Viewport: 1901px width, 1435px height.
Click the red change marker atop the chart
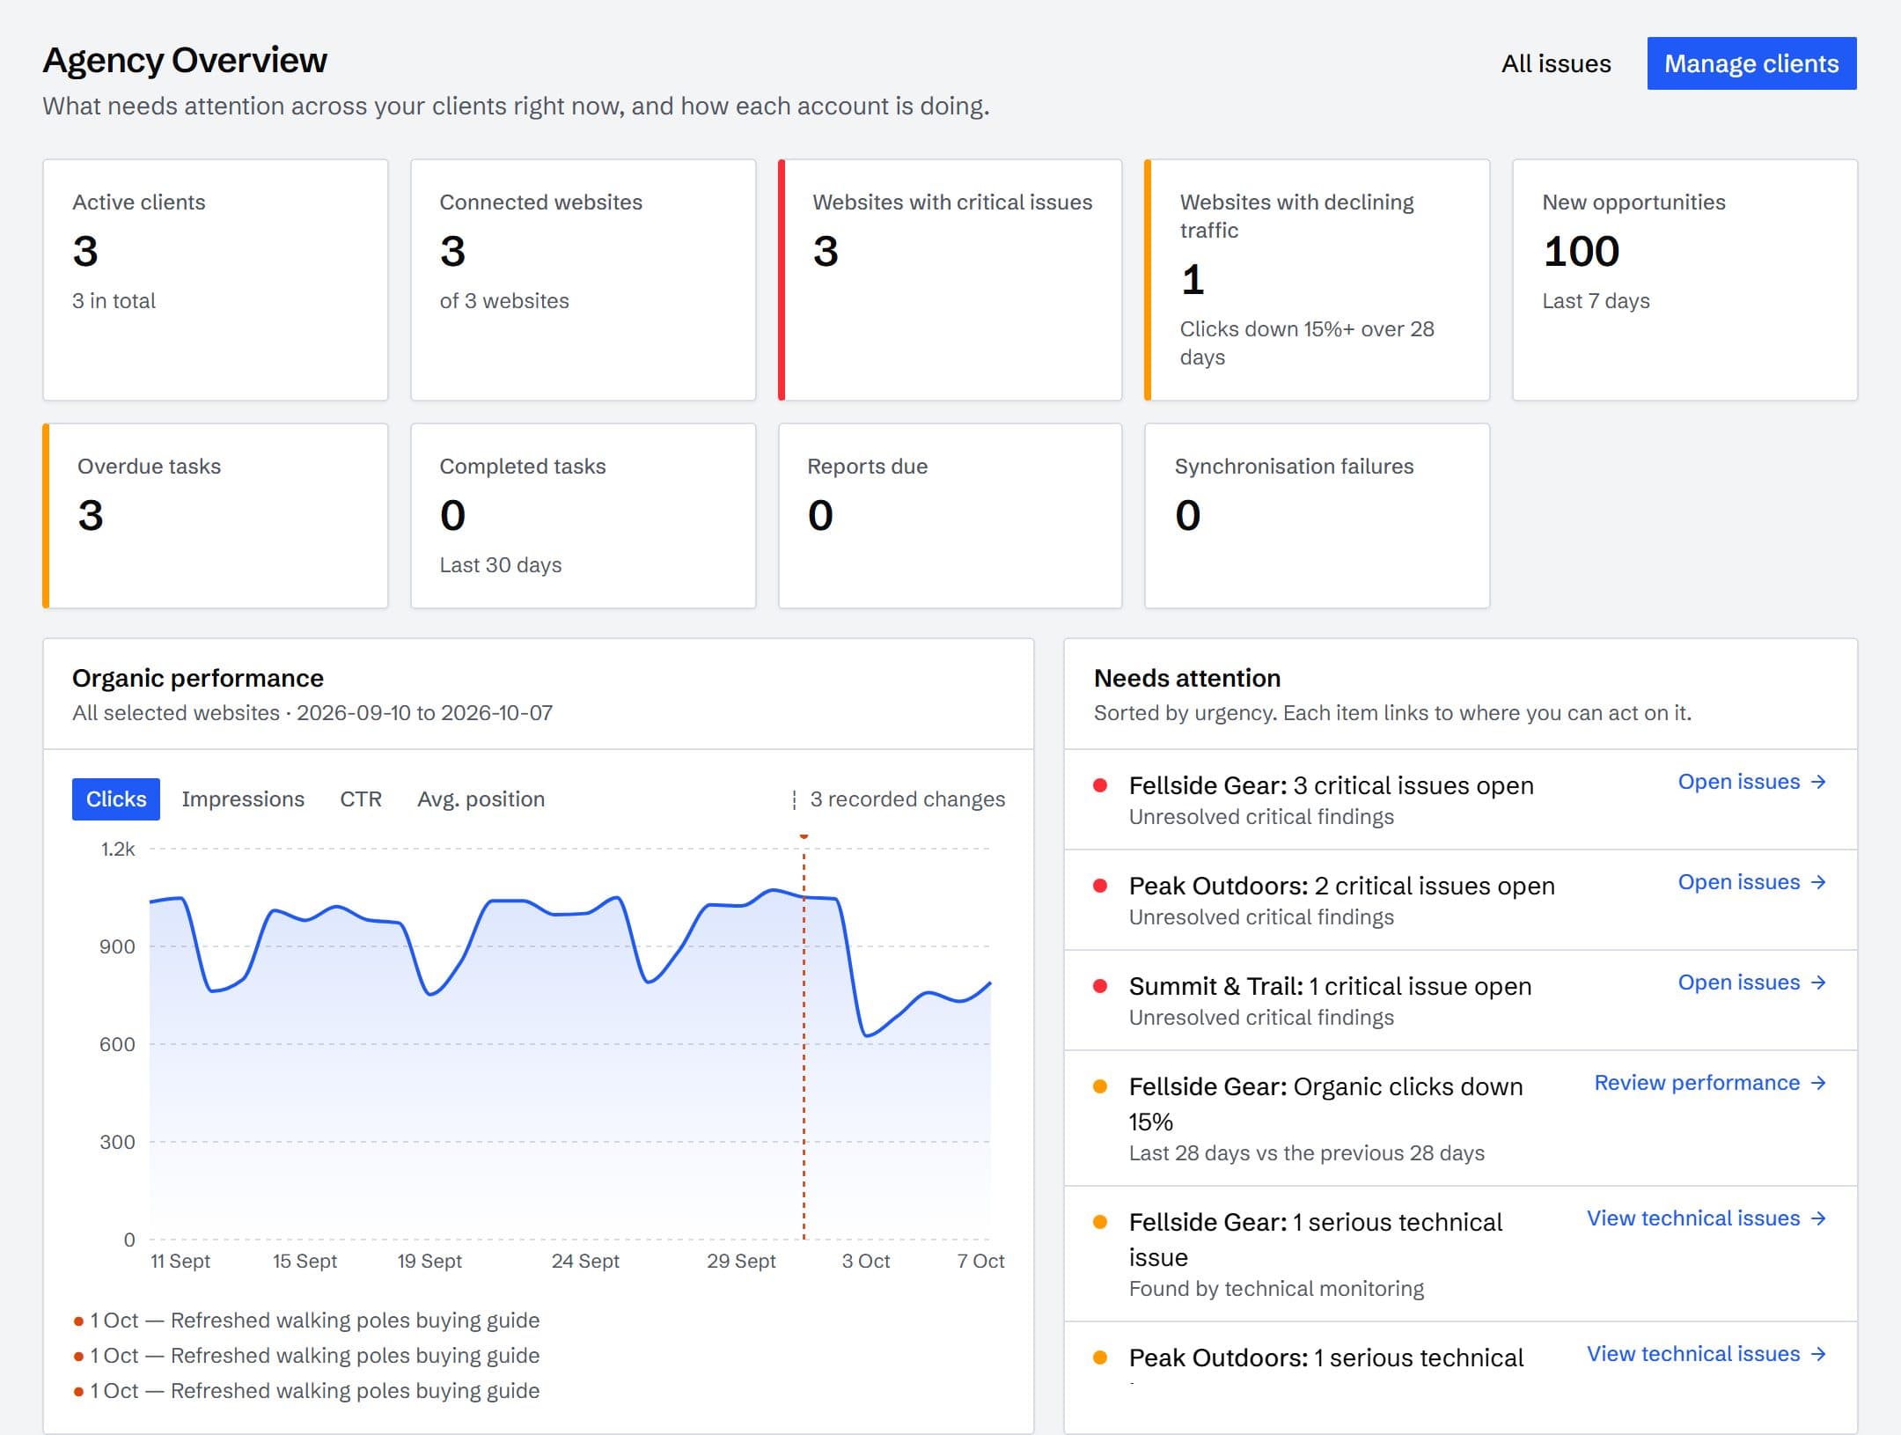804,836
